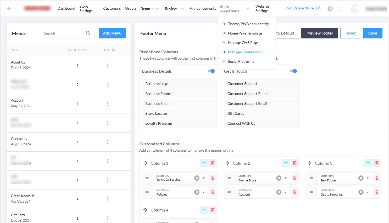Image resolution: width=389 pixels, height=223 pixels.
Task: Delete the Test Footer menu row
Action: point(377,178)
